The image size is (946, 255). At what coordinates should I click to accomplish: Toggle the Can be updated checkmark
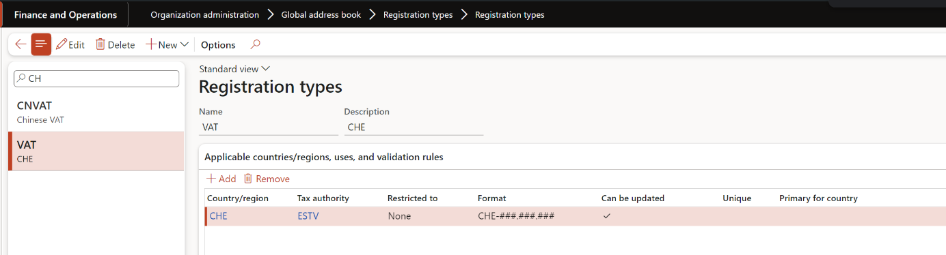click(606, 216)
